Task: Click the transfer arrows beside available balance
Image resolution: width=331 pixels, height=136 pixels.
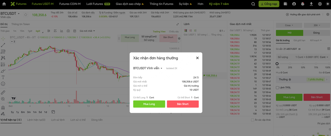Action: [299, 49]
